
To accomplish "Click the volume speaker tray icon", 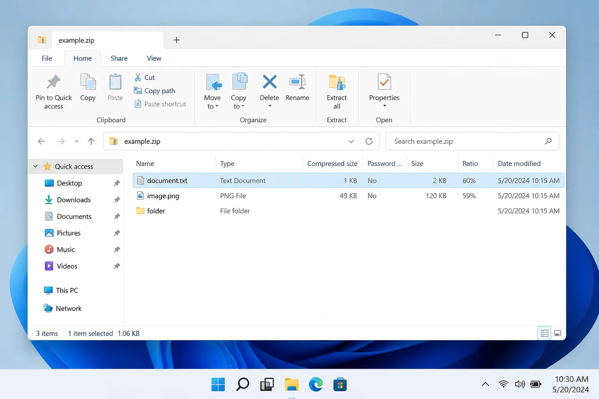I will tap(520, 385).
